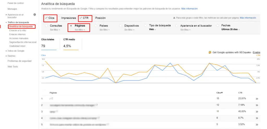This screenshot has height=129, width=267.
Task: Enable the Impresiones checkbox
Action: click(59, 18)
